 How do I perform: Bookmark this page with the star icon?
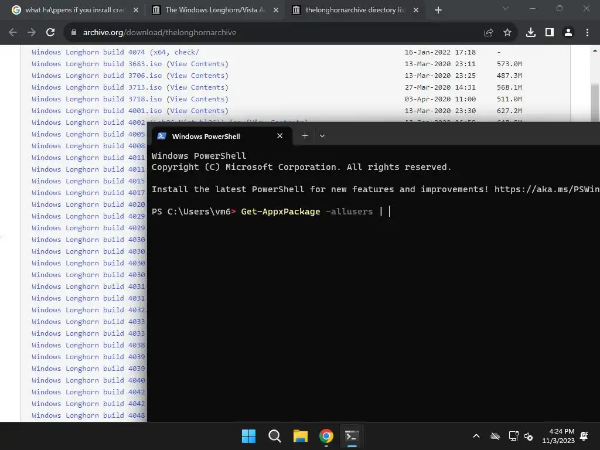click(507, 33)
